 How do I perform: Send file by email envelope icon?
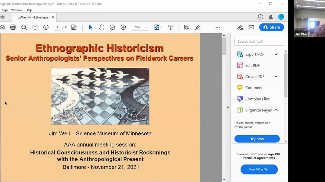pyautogui.click(x=251, y=27)
